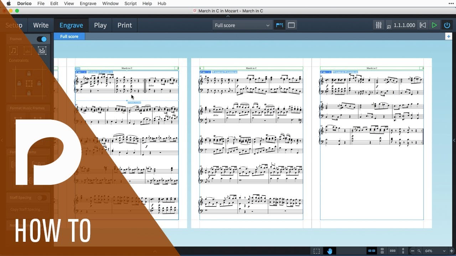Add a new tab with plus button
The width and height of the screenshot is (456, 256).
point(449,36)
